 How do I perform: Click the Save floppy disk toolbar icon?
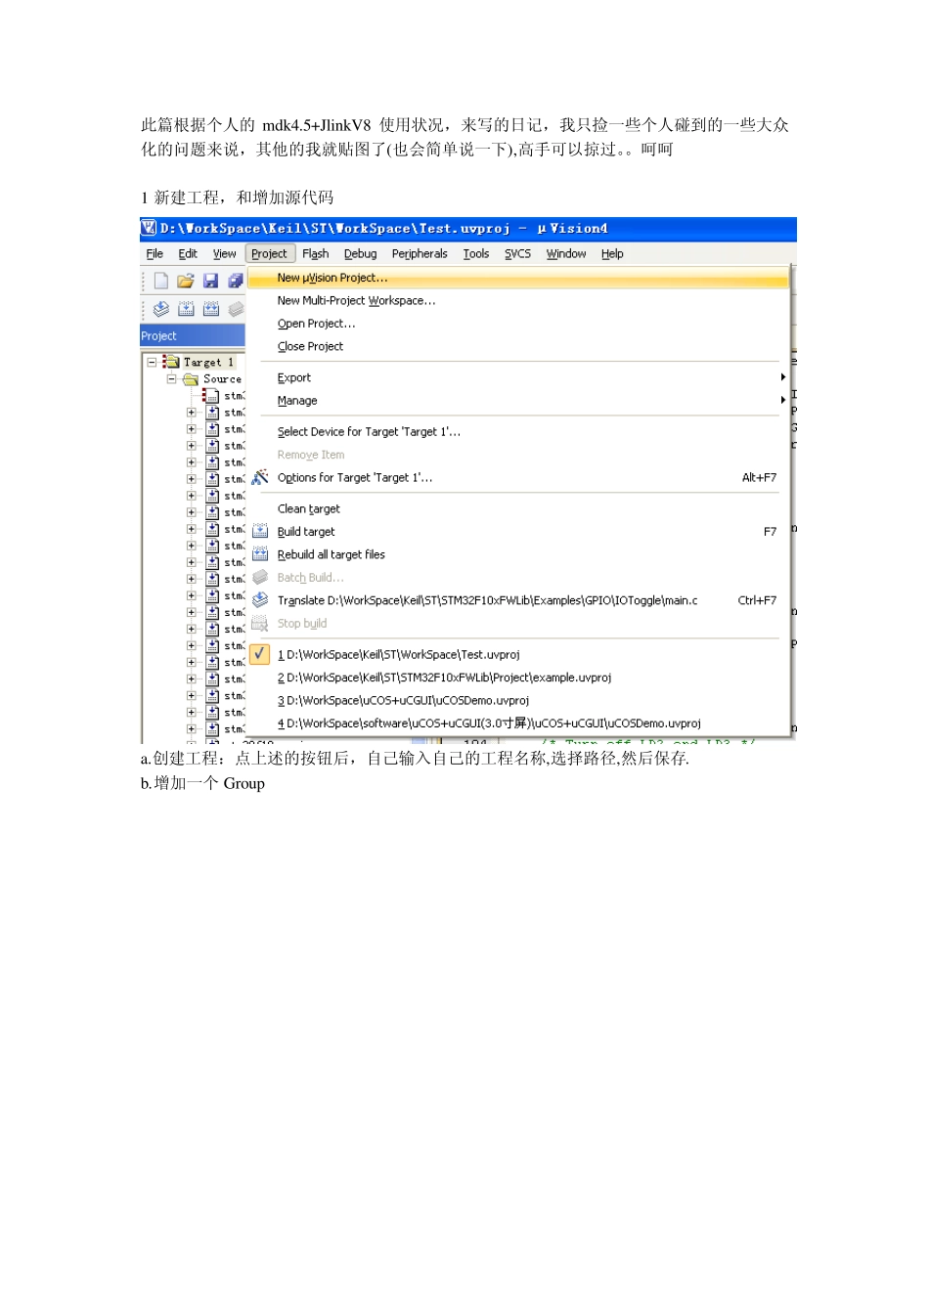(x=210, y=281)
